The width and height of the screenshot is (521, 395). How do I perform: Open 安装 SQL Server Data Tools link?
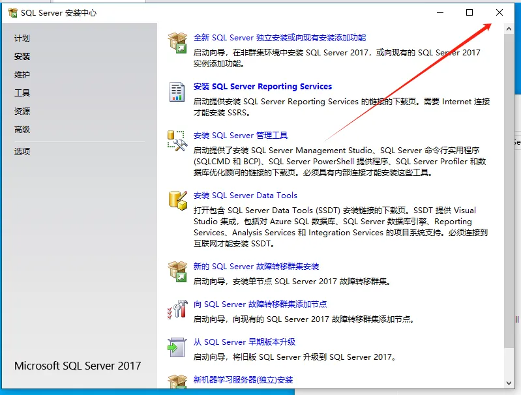245,196
